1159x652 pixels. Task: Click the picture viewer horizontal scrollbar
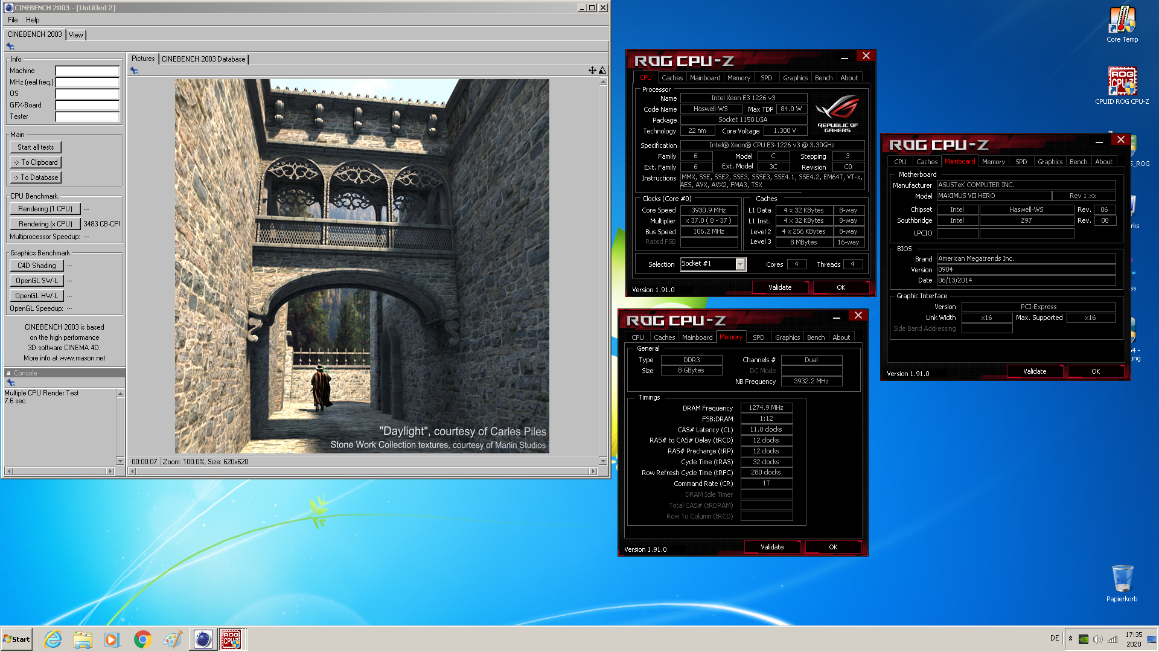[362, 471]
